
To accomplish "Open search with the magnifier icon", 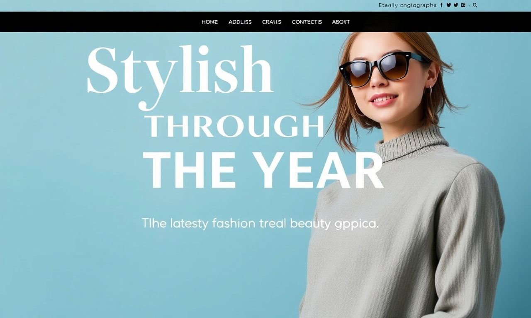I will pyautogui.click(x=475, y=5).
